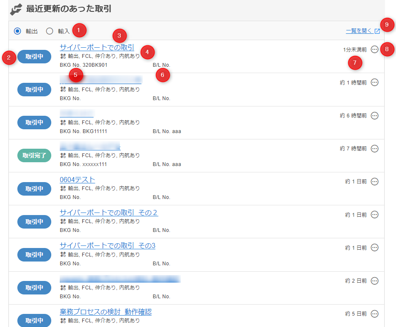Open the サイバーポートでの取引 その２ link
Image resolution: width=396 pixels, height=327 pixels.
[108, 213]
